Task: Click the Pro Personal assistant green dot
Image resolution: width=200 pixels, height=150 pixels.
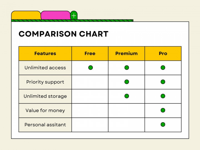Action: point(163,124)
